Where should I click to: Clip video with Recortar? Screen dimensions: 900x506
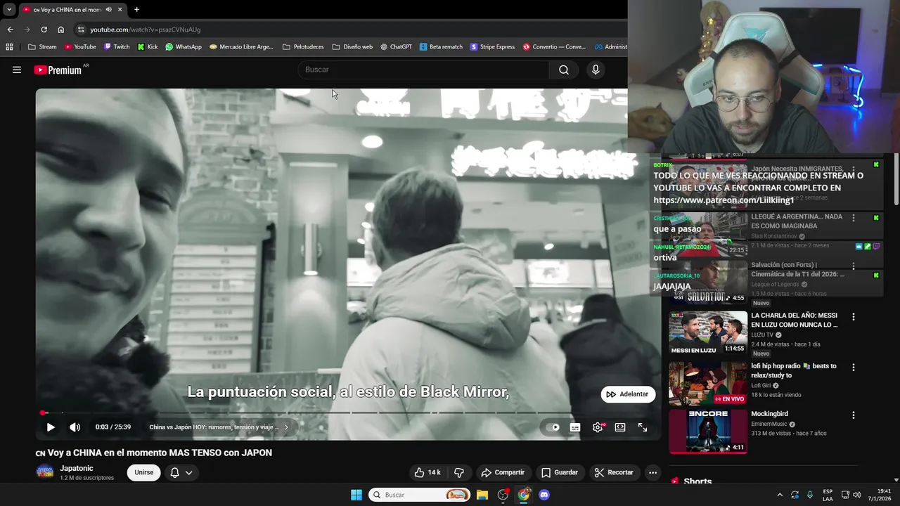coord(614,472)
